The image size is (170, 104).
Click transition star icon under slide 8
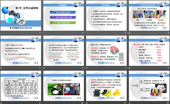point(130,68)
